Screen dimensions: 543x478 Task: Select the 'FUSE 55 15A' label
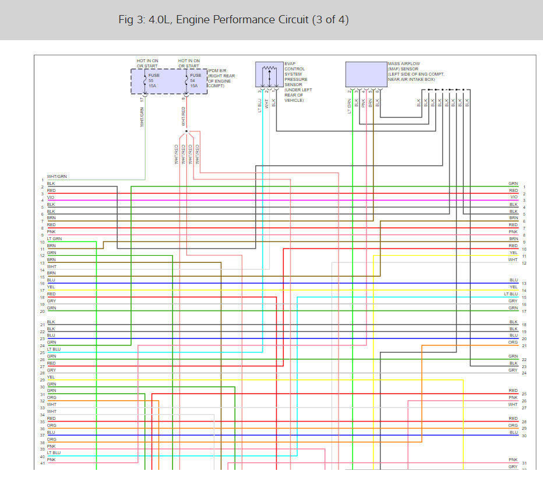(x=154, y=80)
